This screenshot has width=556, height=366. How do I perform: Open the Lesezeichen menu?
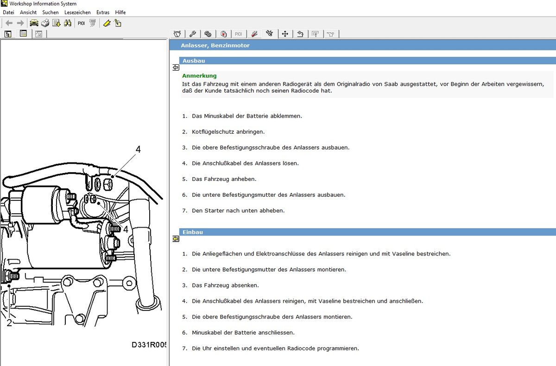[x=77, y=12]
